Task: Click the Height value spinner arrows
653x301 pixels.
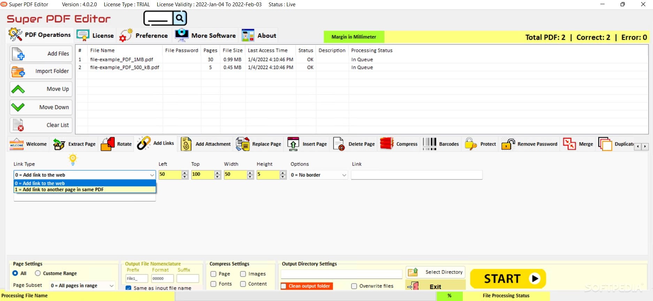Action: (283, 175)
